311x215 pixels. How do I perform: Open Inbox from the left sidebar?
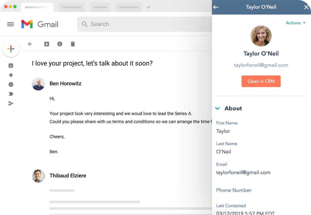coord(11,66)
